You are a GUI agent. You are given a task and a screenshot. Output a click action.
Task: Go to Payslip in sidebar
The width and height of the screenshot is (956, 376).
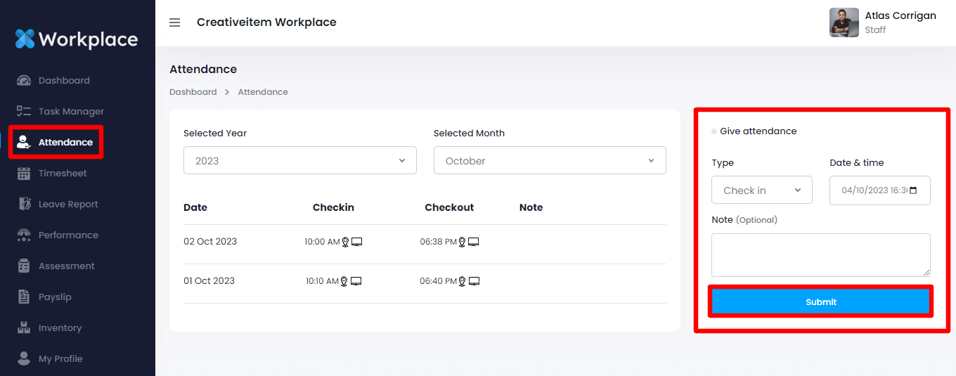click(x=55, y=297)
